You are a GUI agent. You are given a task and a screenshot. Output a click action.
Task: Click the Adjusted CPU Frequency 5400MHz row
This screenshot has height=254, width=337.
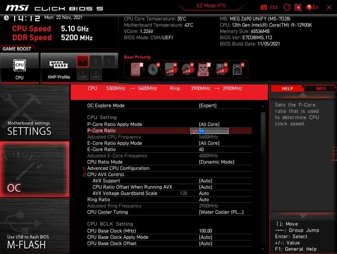169,137
